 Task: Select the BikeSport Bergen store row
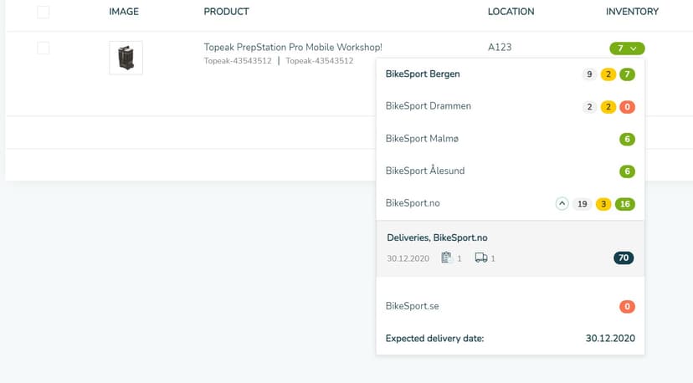point(510,74)
